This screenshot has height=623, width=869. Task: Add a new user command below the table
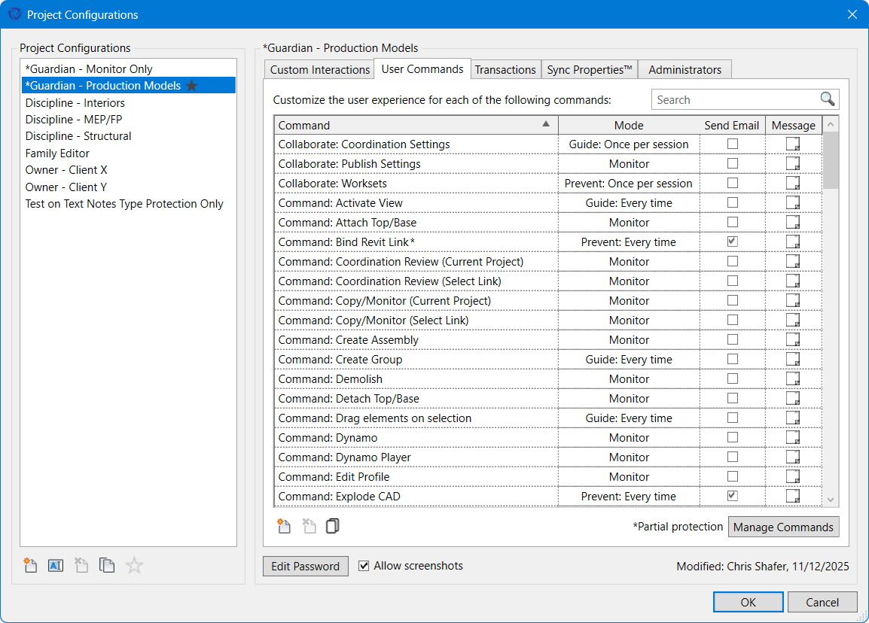tap(284, 526)
